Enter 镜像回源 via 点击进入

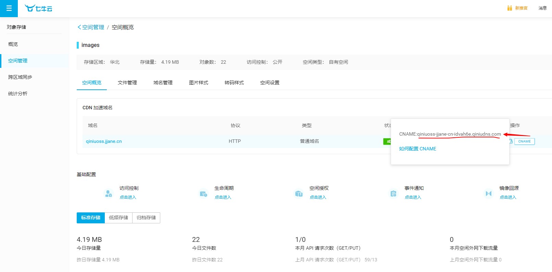(x=508, y=197)
